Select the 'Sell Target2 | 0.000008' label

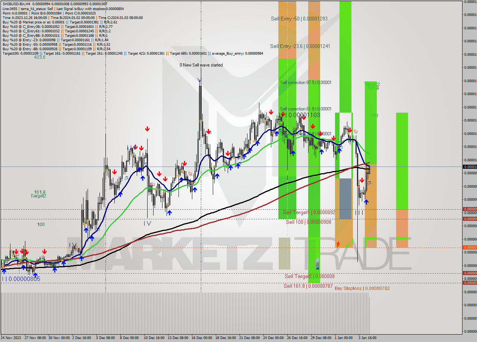pyautogui.click(x=309, y=276)
